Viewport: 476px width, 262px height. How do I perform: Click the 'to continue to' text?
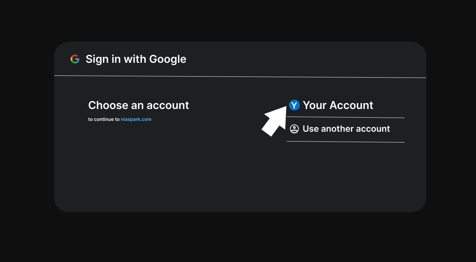click(104, 119)
